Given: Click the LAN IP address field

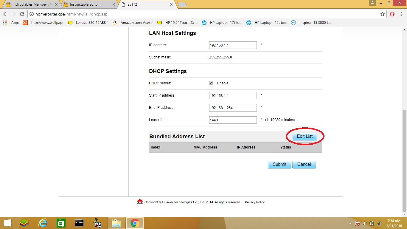Looking at the screenshot, I should coord(233,45).
